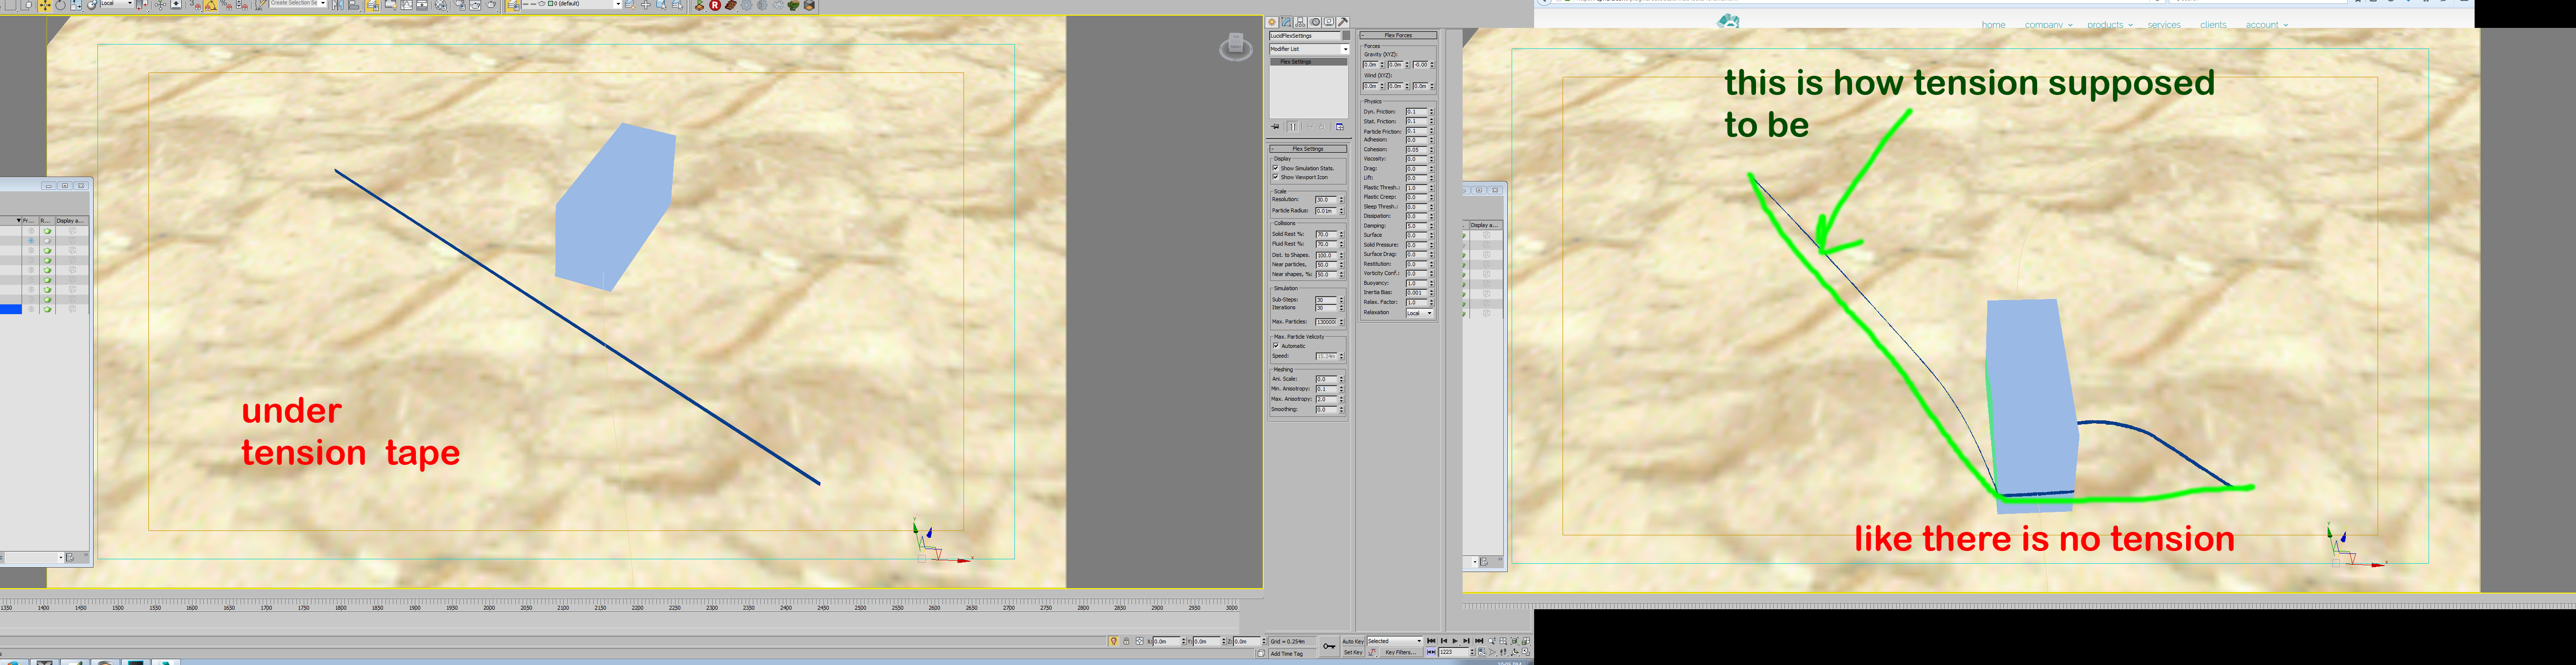Click the Go to End button
The height and width of the screenshot is (665, 2576).
tap(1479, 641)
